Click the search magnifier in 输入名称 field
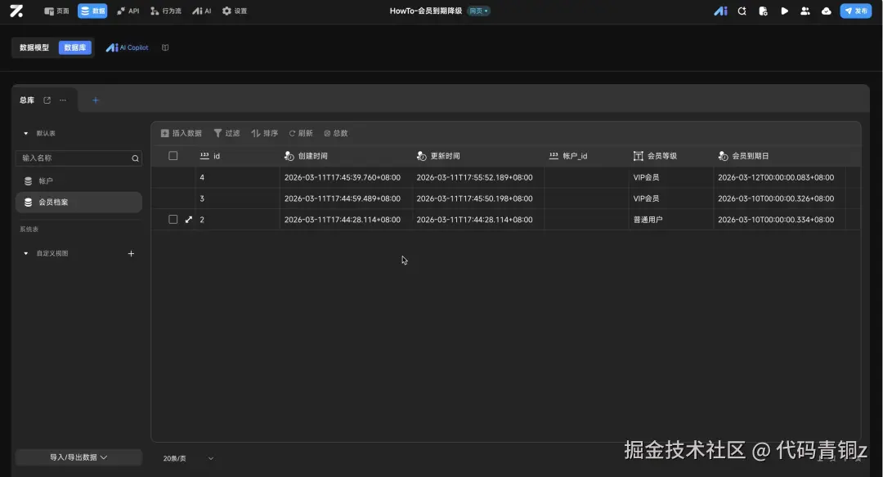Viewport: 883px width, 477px height. pos(135,158)
